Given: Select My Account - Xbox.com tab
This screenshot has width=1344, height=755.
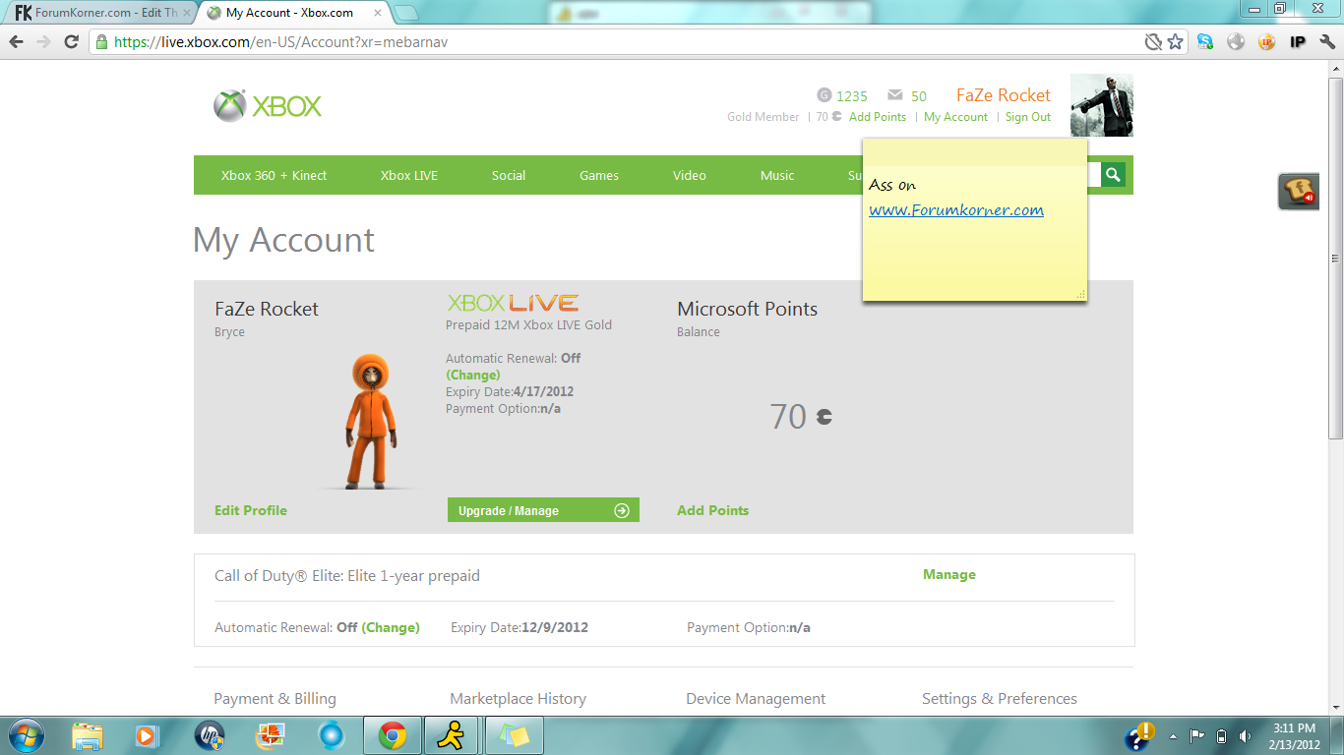Looking at the screenshot, I should coord(295,13).
